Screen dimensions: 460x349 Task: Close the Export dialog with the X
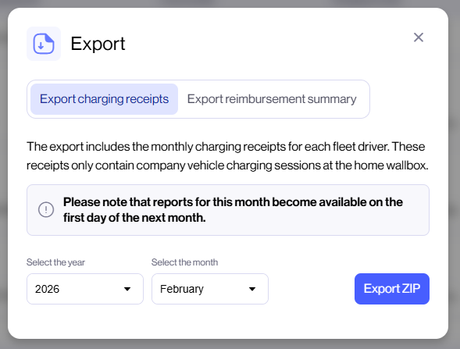click(419, 37)
